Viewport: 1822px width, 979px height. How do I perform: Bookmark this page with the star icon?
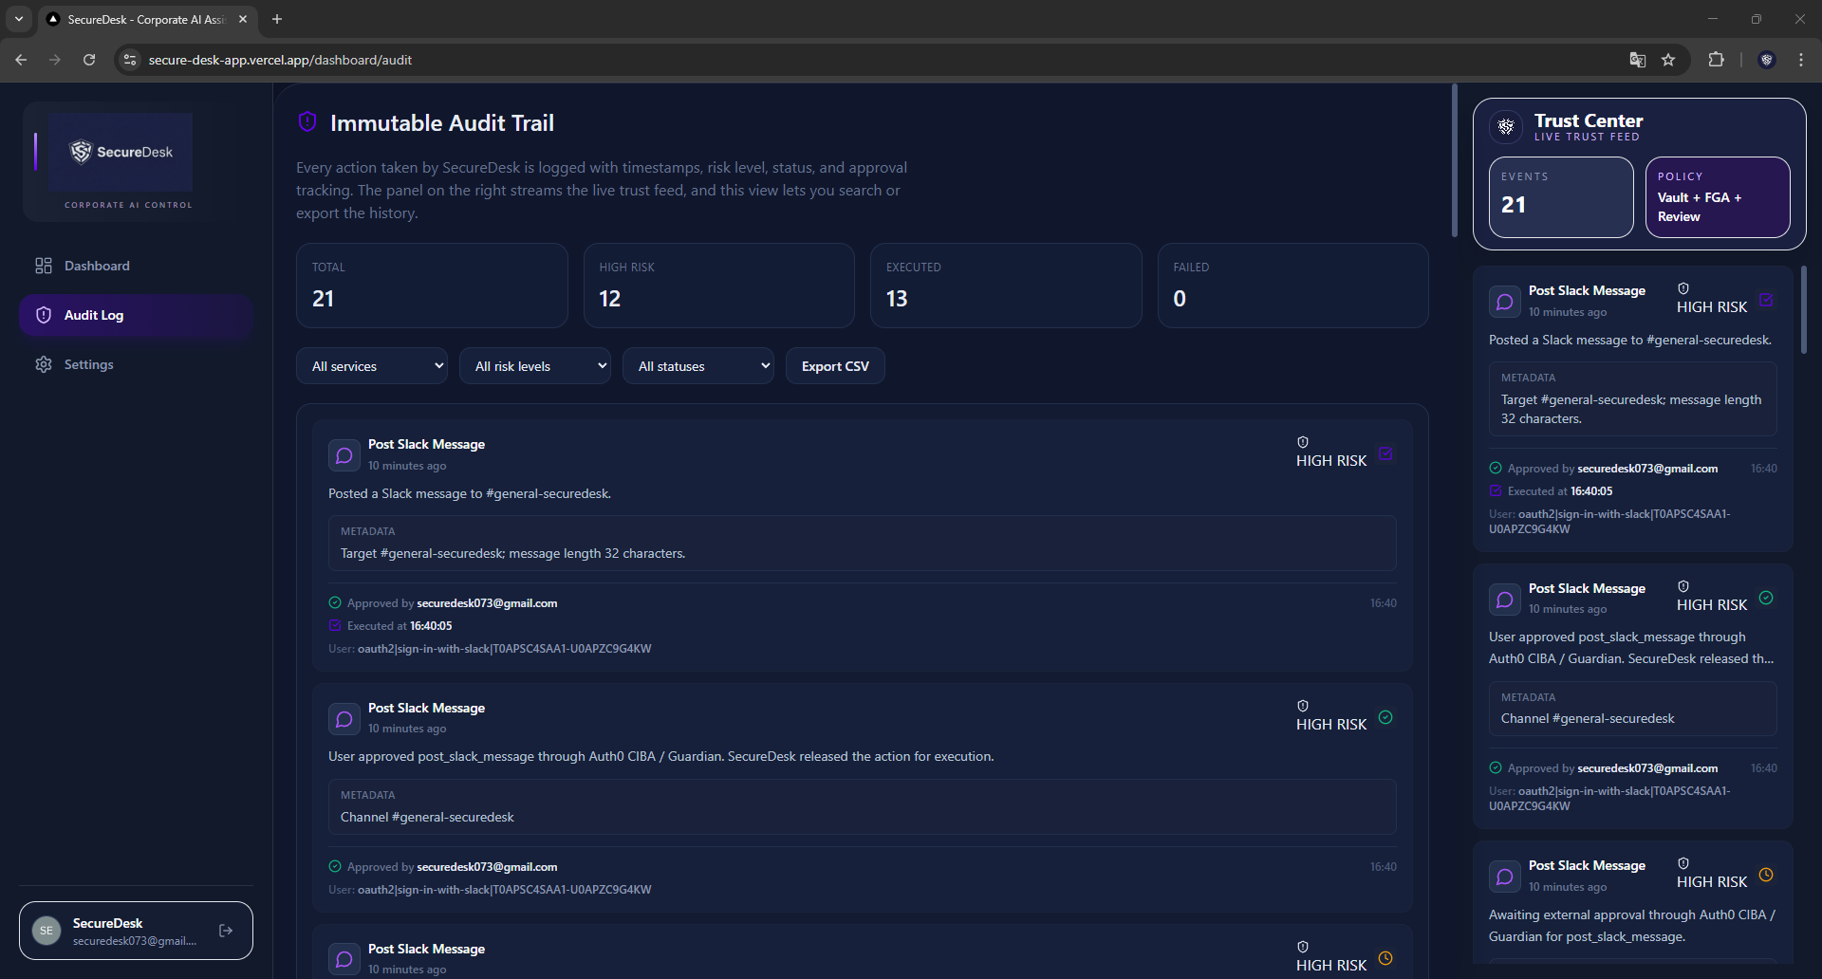pyautogui.click(x=1668, y=60)
